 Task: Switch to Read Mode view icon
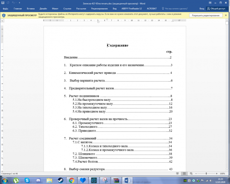tap(178, 174)
